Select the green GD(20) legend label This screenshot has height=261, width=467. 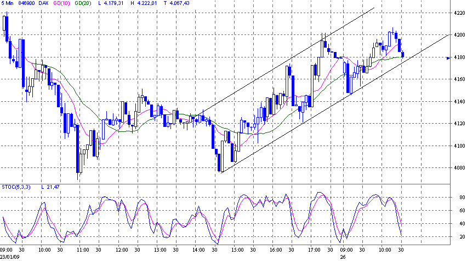coord(83,3)
